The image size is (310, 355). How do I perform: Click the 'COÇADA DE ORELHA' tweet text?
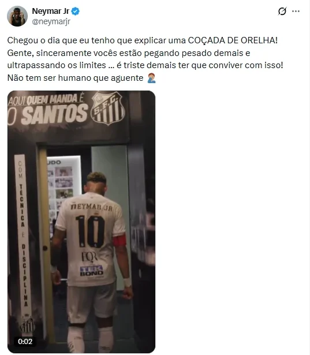tap(231, 40)
